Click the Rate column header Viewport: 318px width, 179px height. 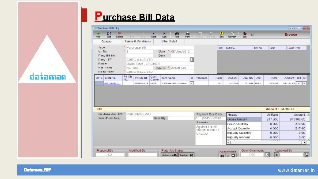[271, 78]
